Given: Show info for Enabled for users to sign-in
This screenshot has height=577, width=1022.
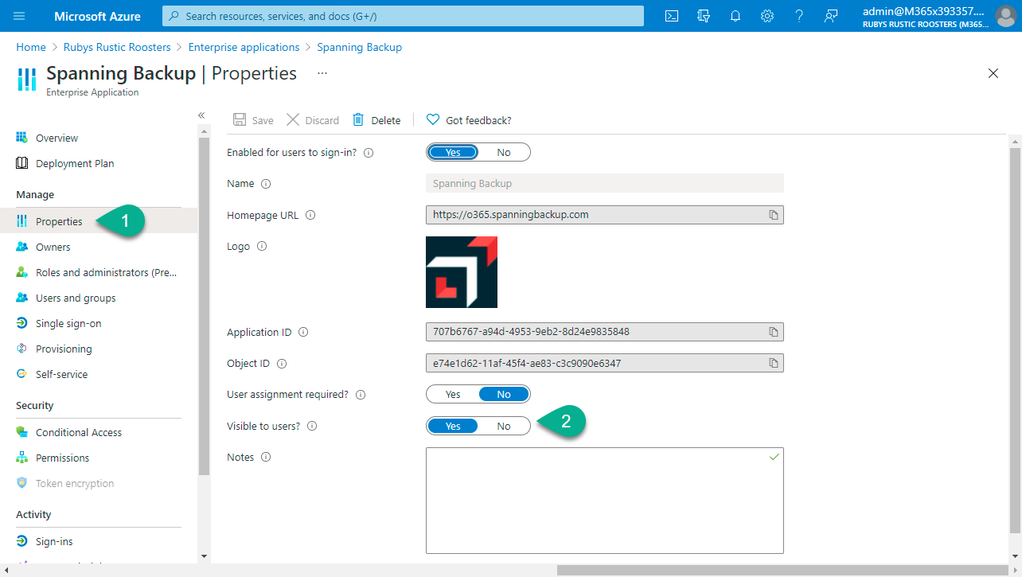Looking at the screenshot, I should pyautogui.click(x=369, y=152).
